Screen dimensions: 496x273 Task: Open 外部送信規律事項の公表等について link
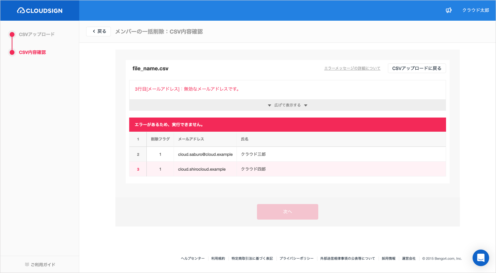[x=348, y=259]
